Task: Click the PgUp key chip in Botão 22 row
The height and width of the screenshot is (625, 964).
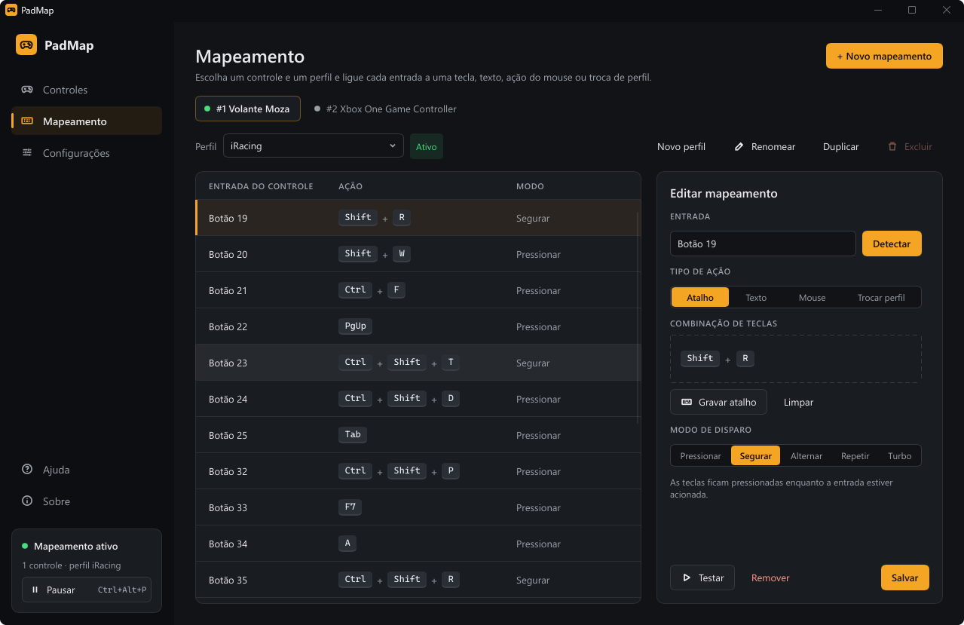Action: 355,326
